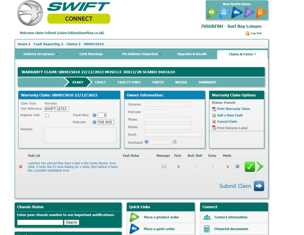Go to the MEDIA step

pos(181,82)
